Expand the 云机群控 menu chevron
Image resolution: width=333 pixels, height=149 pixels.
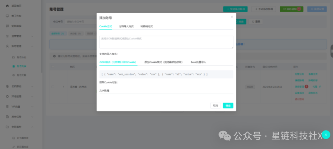click(32, 86)
